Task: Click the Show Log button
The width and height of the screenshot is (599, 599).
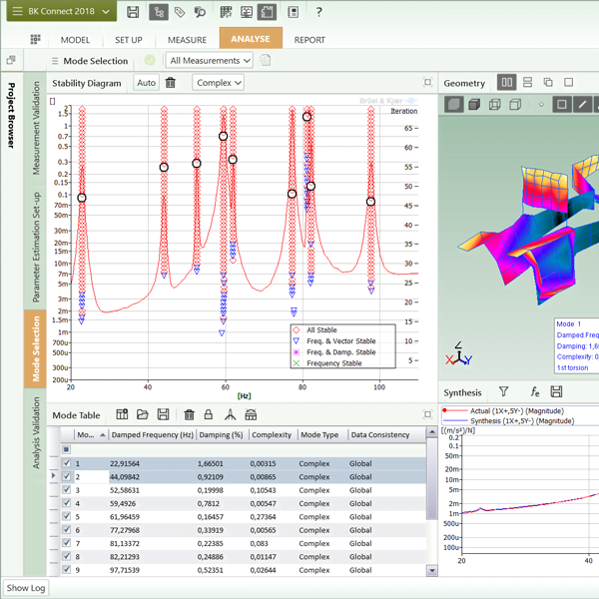Action: 26,588
